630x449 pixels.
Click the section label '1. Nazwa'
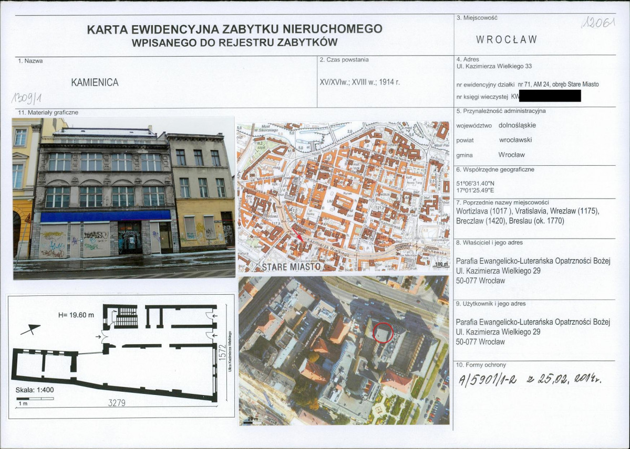(30, 61)
